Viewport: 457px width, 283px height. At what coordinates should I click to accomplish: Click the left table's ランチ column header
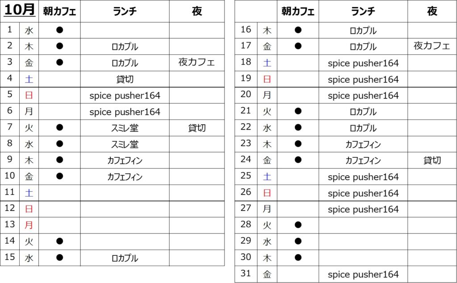pyautogui.click(x=125, y=12)
